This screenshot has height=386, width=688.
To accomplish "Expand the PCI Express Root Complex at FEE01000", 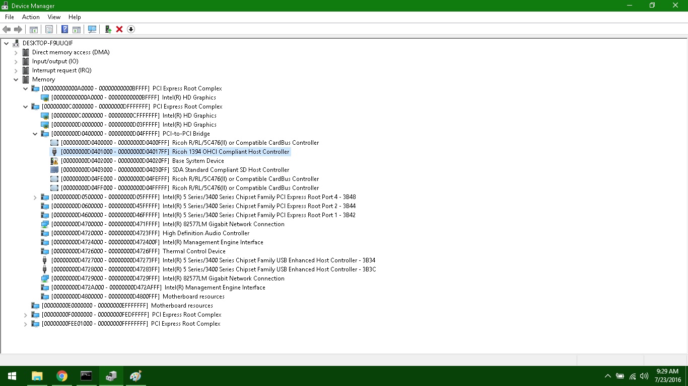I will tap(26, 324).
